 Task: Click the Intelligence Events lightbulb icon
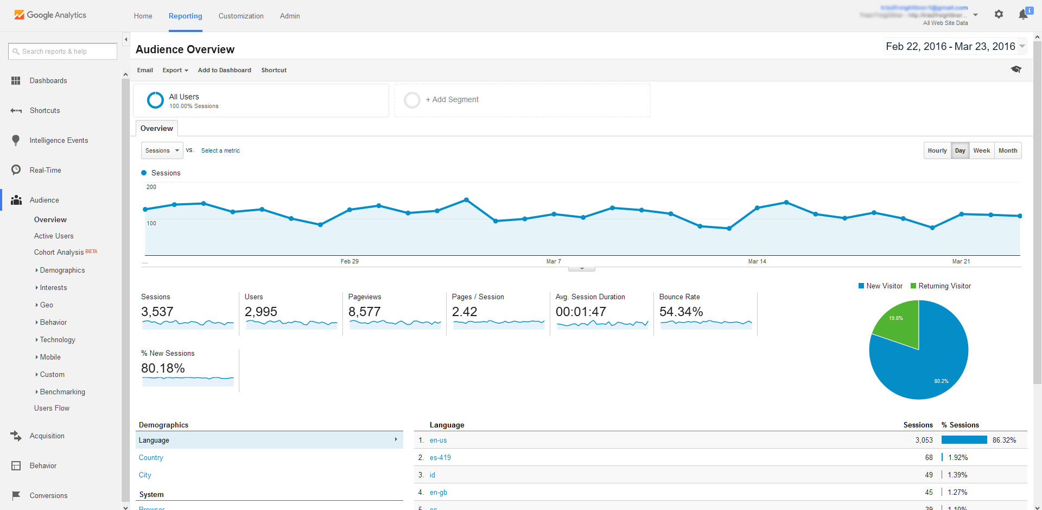click(x=16, y=140)
